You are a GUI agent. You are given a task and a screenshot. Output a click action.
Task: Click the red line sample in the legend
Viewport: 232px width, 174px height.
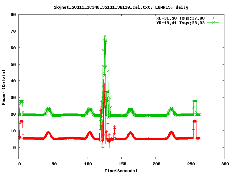point(213,18)
